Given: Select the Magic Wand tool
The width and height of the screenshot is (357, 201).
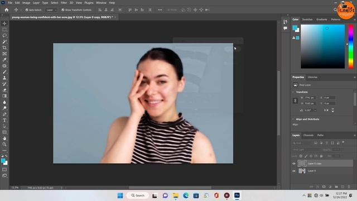Looking at the screenshot, I should click(4, 42).
